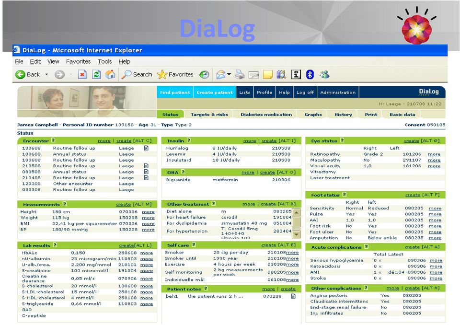
Task: Switch to the Print tab
Action: click(371, 115)
